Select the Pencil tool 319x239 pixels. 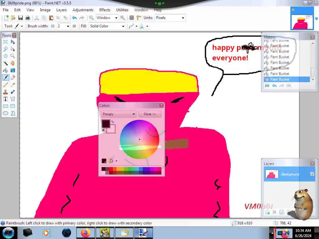point(6,85)
